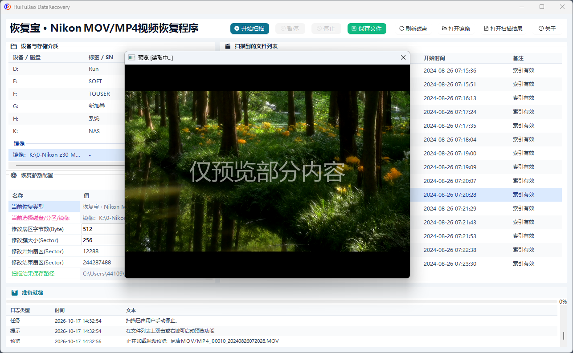Select the H: drive row
The width and height of the screenshot is (573, 353).
[66, 119]
